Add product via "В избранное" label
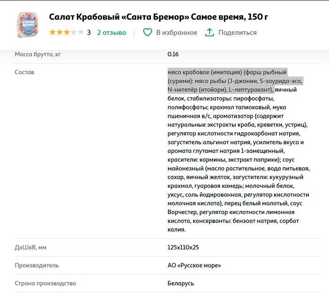The image size is (329, 295). 176,32
